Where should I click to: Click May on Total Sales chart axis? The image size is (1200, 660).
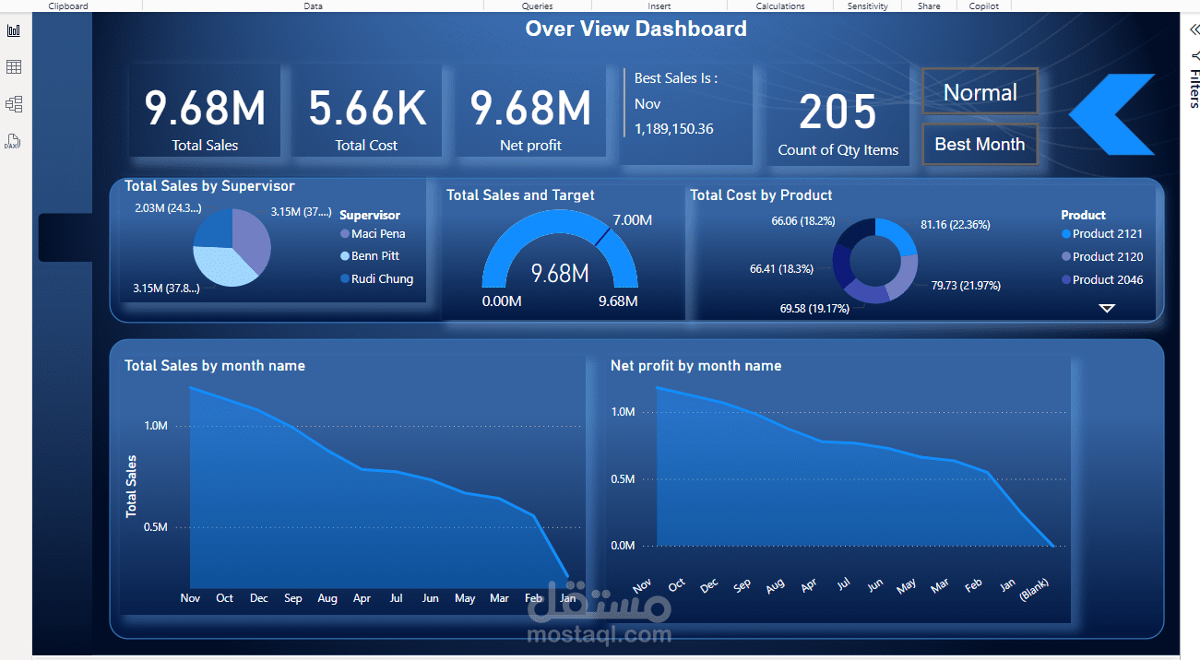465,598
